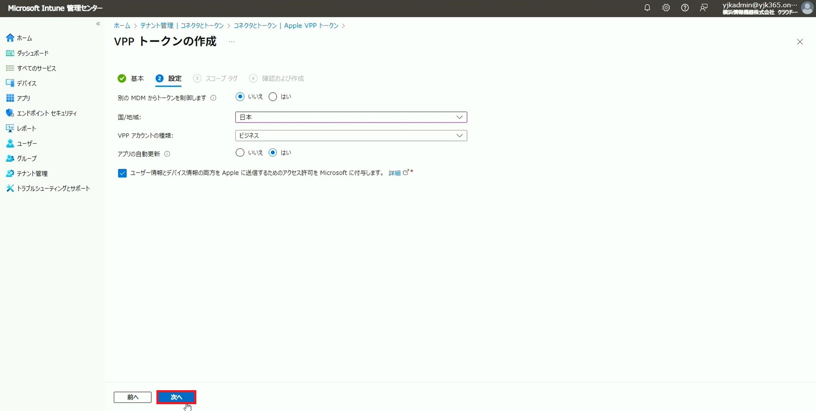The height and width of the screenshot is (411, 816).
Task: Select エンドポイント セキュリティ in the navigation
Action: coord(46,113)
